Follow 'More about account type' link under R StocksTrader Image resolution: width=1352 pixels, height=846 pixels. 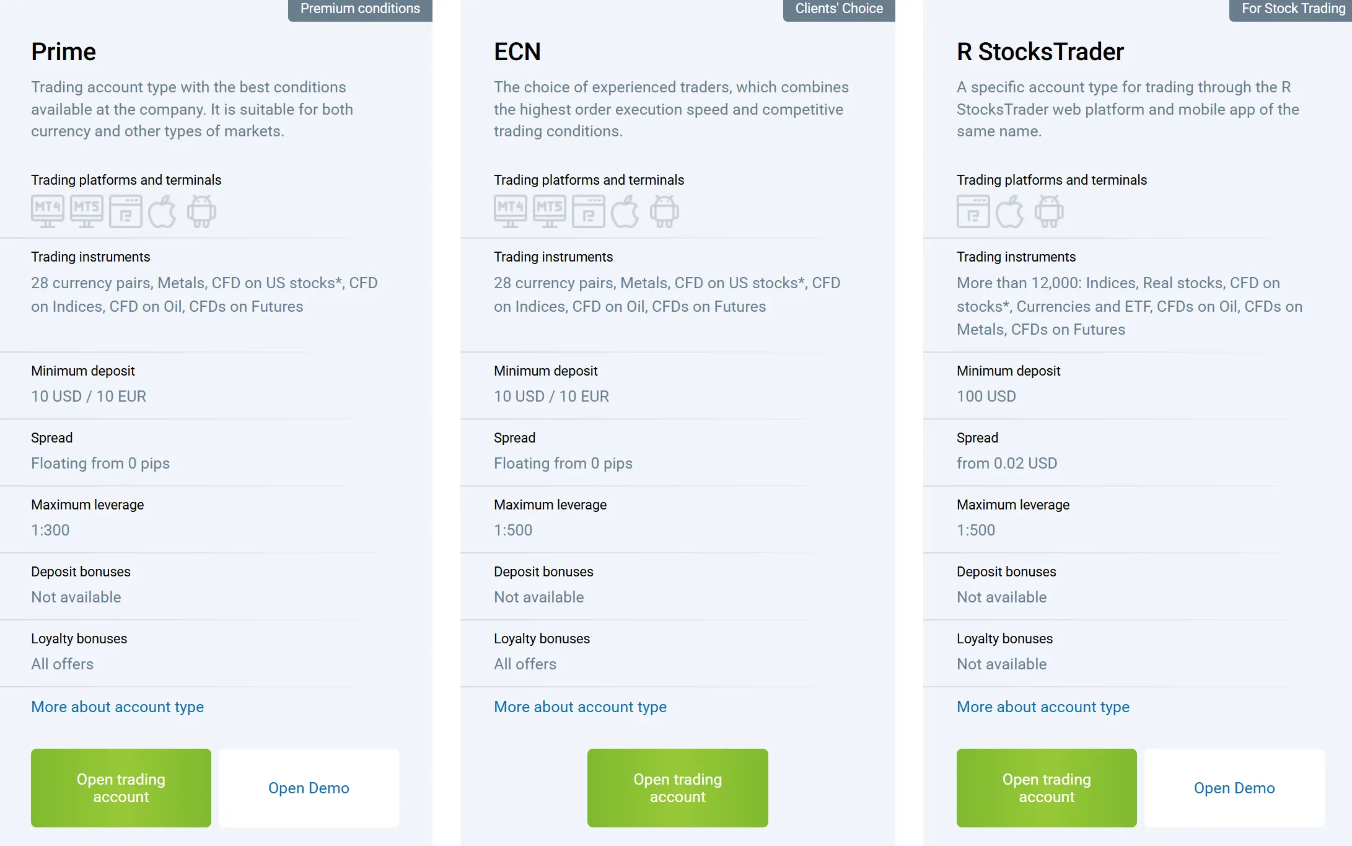coord(1043,707)
